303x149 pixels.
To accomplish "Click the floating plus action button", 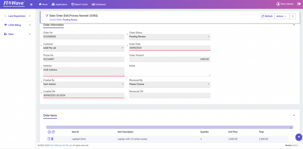I will tap(299, 137).
